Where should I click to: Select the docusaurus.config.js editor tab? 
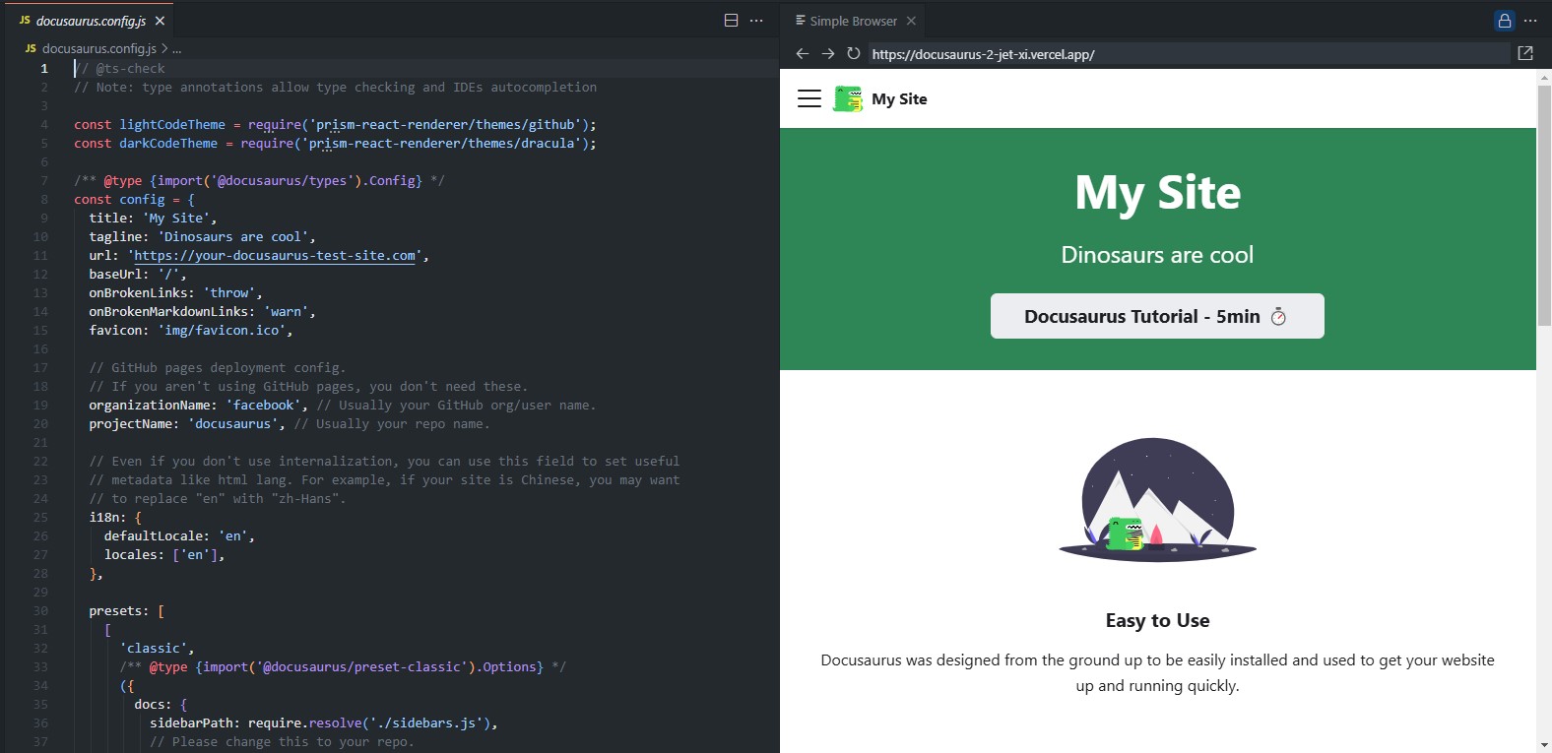click(91, 21)
